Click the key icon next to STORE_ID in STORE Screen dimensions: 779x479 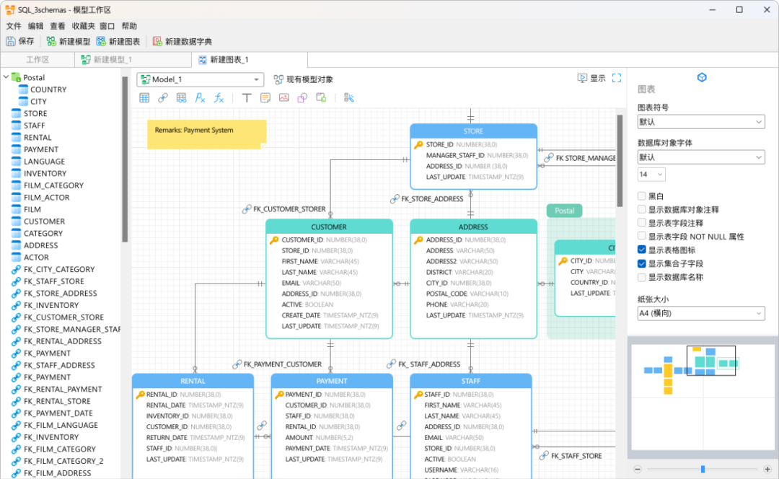[x=418, y=144]
